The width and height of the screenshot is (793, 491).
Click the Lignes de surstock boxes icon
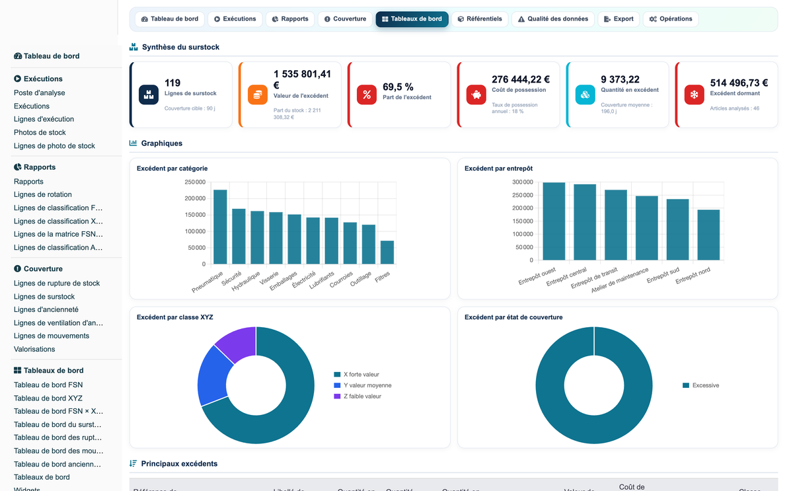[x=149, y=94]
